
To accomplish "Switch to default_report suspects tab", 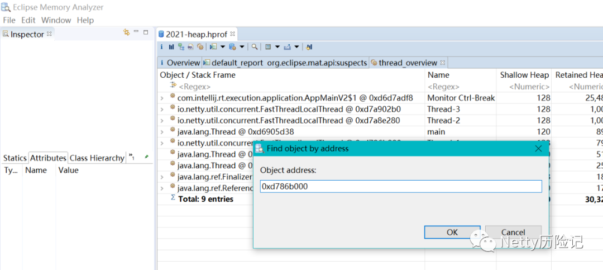I will point(285,63).
